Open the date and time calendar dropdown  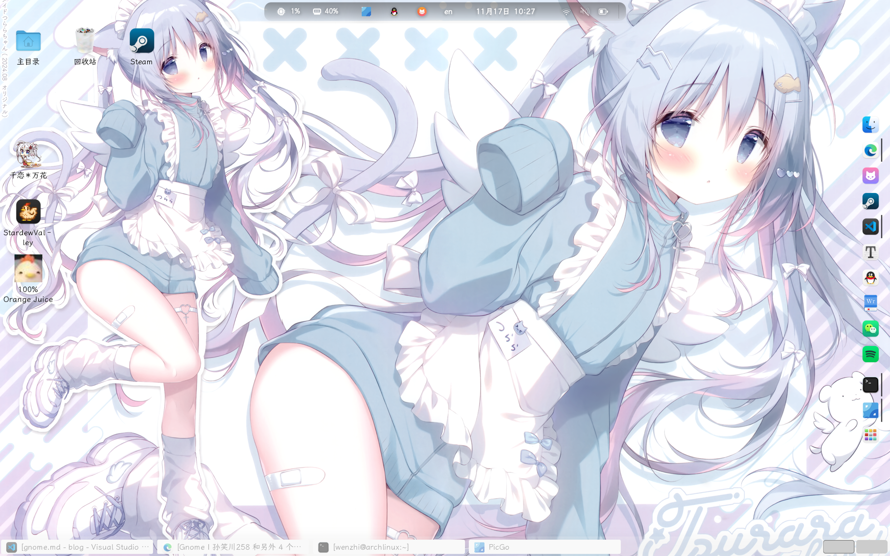505,12
